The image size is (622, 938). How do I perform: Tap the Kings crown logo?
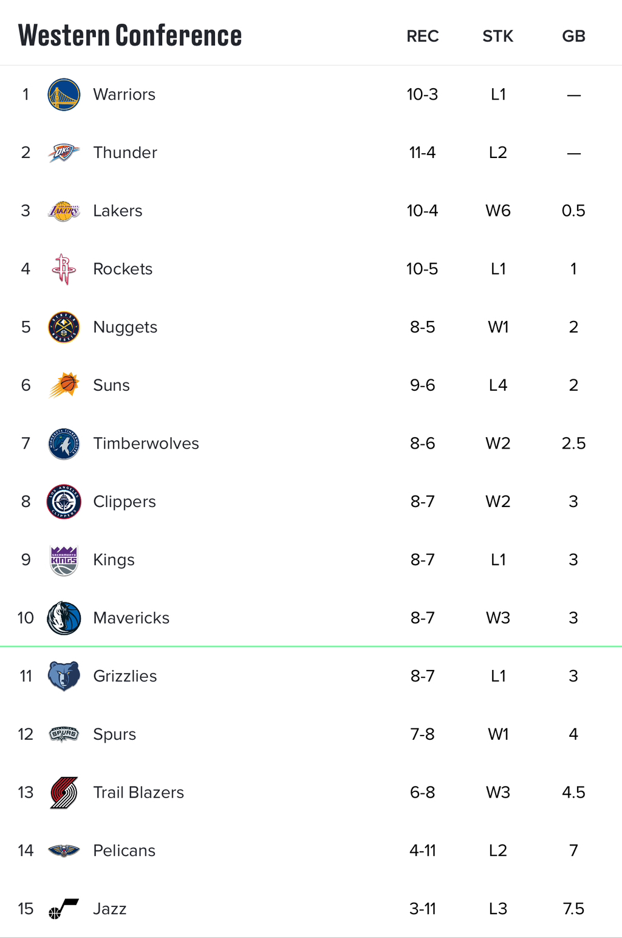64,560
